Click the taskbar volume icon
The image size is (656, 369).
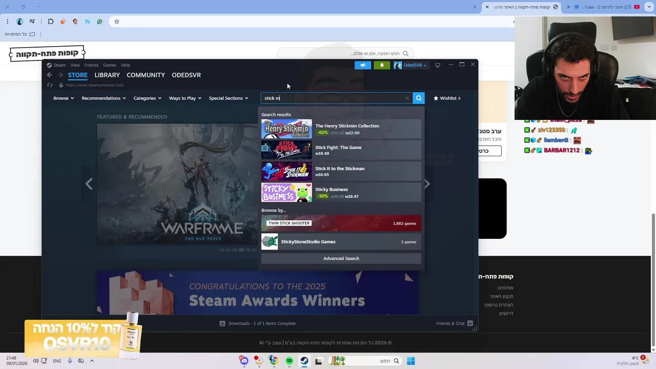coord(35,361)
